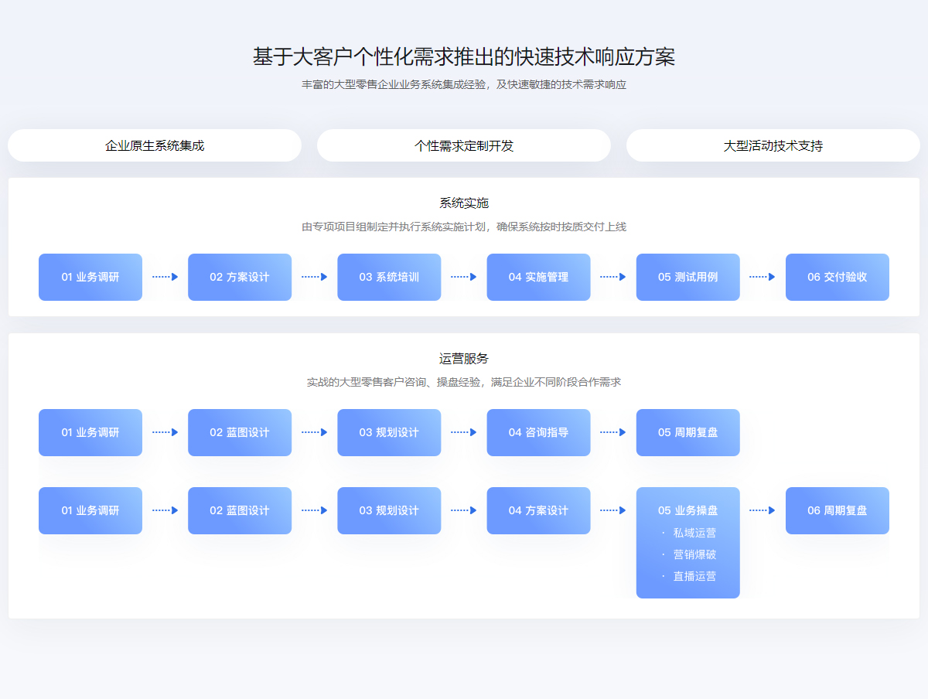Choose the 04 实施管理 step

pyautogui.click(x=538, y=277)
